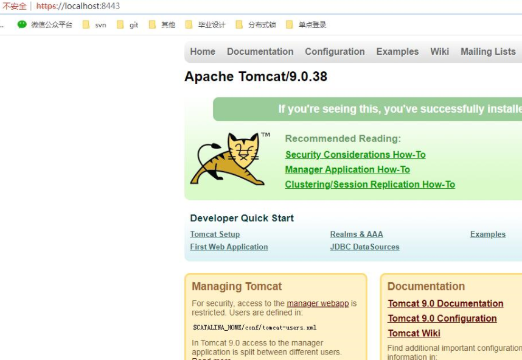The image size is (522, 360).
Task: Open the git bookmark folder
Action: pyautogui.click(x=128, y=24)
